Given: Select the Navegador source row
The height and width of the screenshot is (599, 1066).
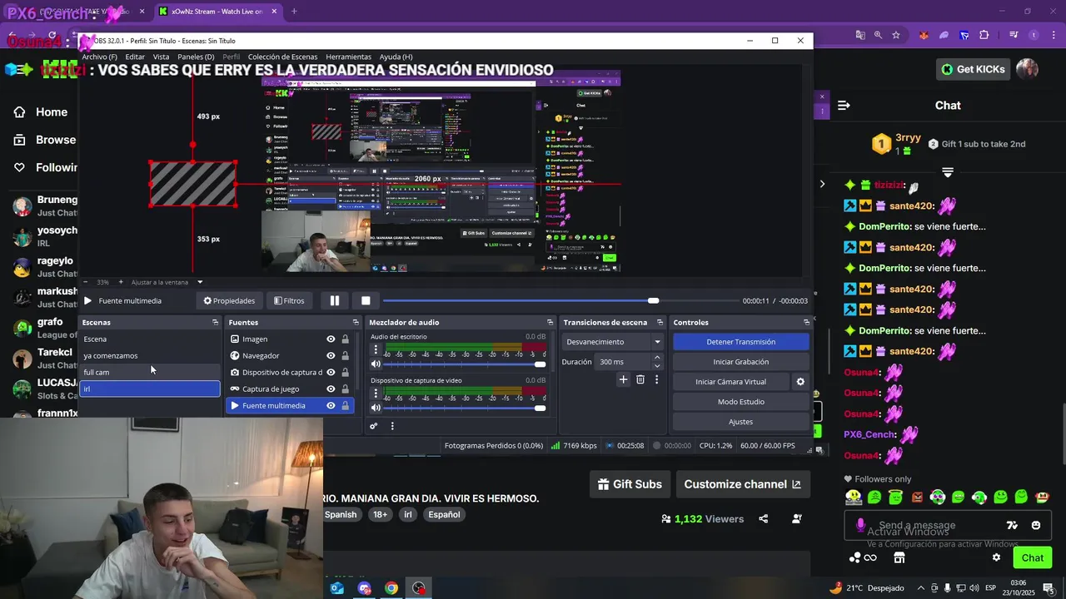Looking at the screenshot, I should [290, 355].
